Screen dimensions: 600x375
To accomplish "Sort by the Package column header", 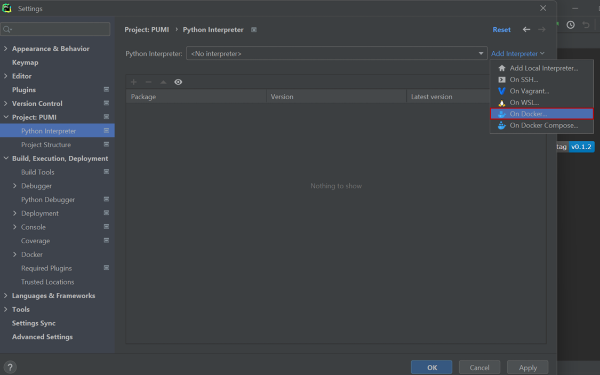I will [196, 97].
